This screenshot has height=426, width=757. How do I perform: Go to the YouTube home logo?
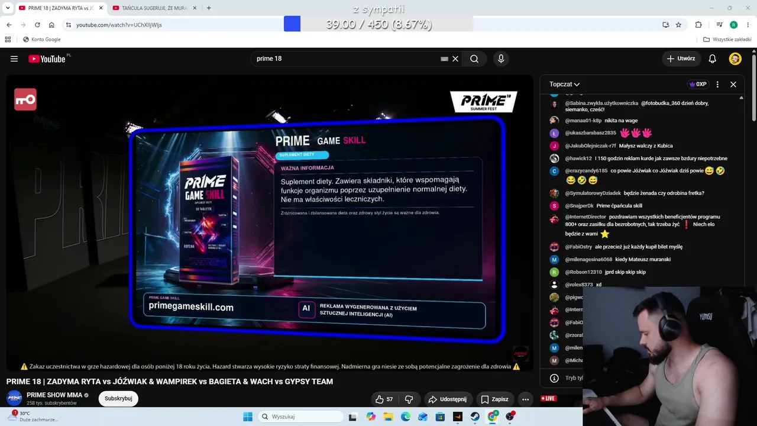[x=47, y=59]
